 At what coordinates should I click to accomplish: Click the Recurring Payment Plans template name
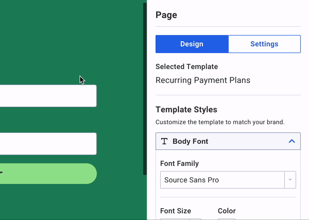202,80
